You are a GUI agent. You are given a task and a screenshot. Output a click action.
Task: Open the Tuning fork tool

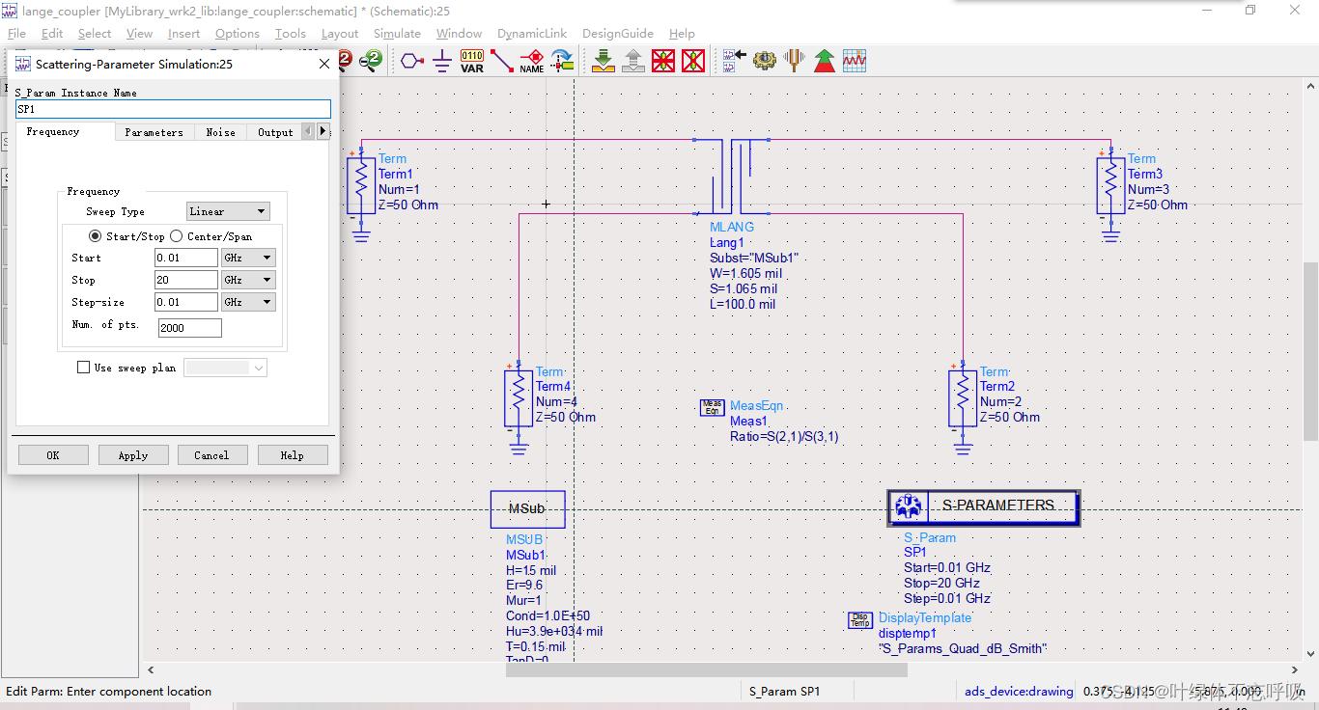point(794,61)
